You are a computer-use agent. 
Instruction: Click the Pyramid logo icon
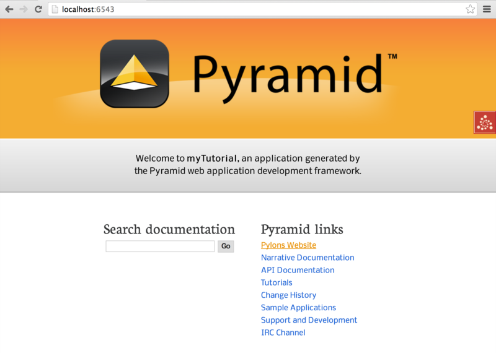pos(135,74)
